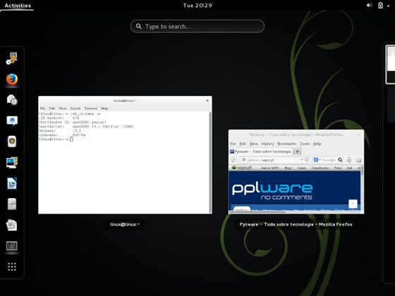Viewport: 395px width, 296px height.
Task: Focus the Type to search field
Action: tap(197, 26)
